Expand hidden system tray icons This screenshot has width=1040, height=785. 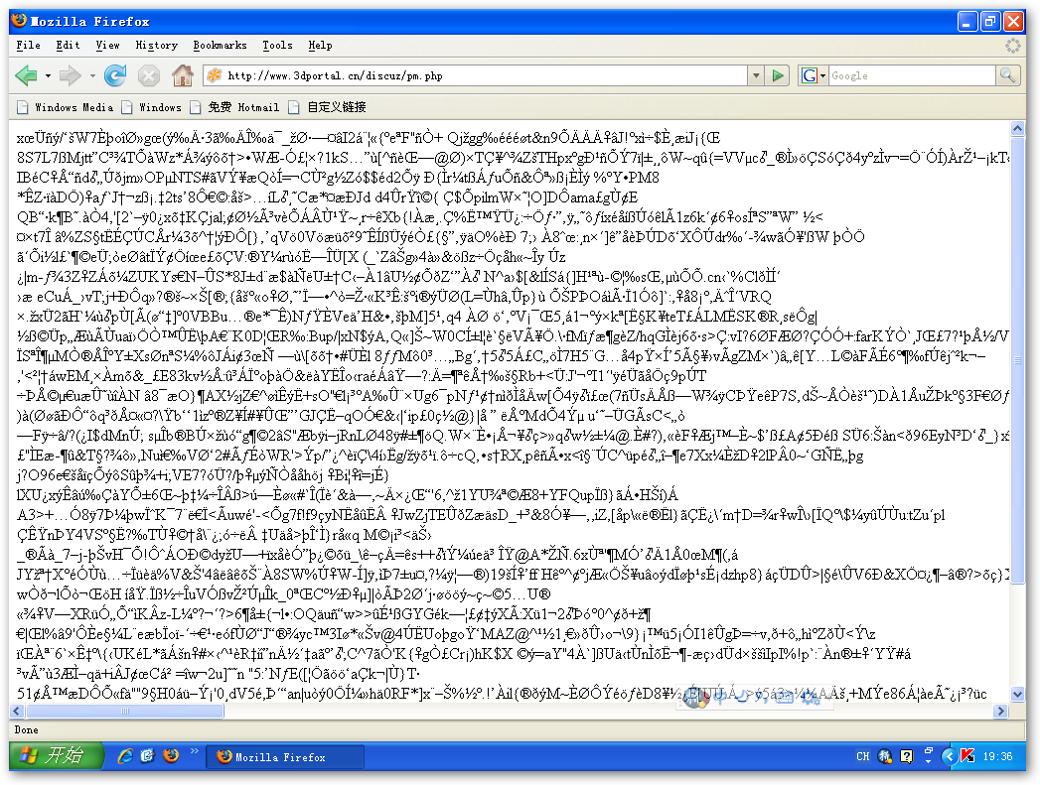coord(950,756)
